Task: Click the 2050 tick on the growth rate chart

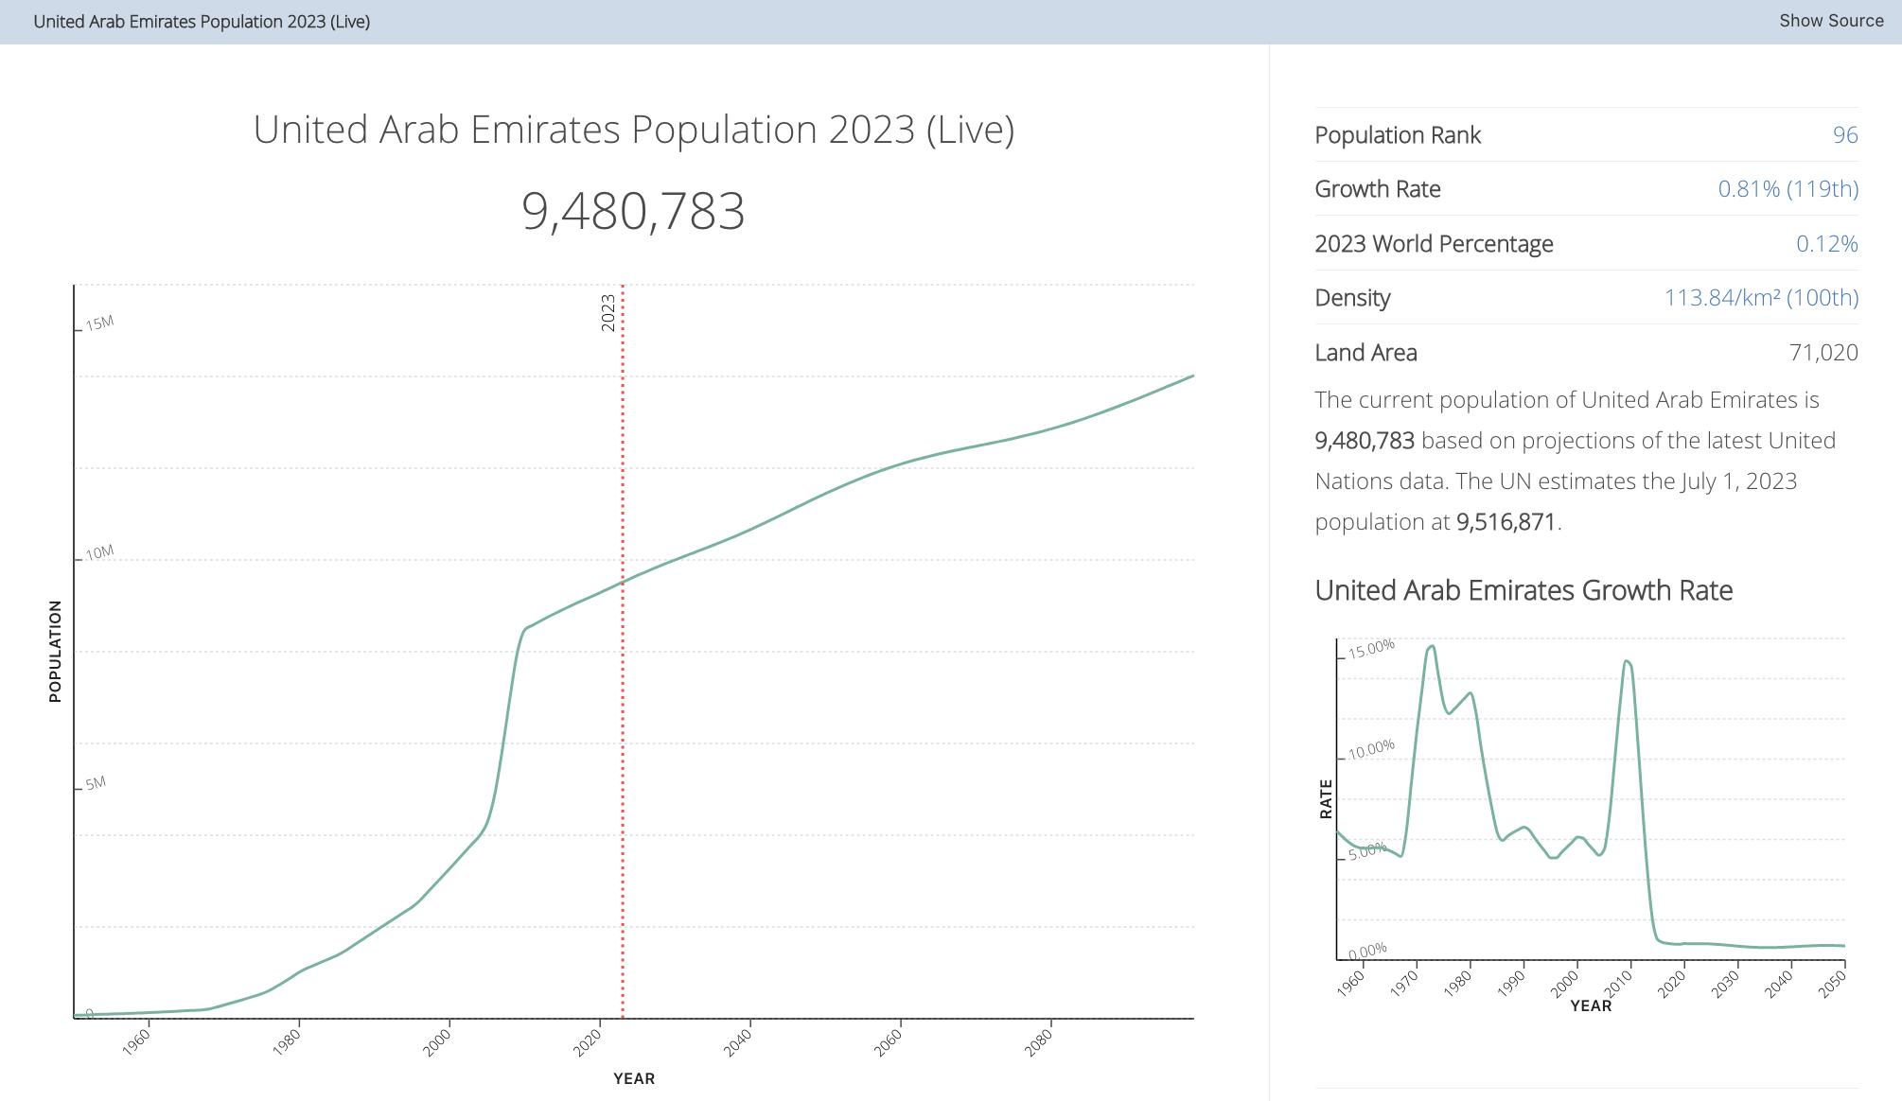Action: tap(1832, 985)
